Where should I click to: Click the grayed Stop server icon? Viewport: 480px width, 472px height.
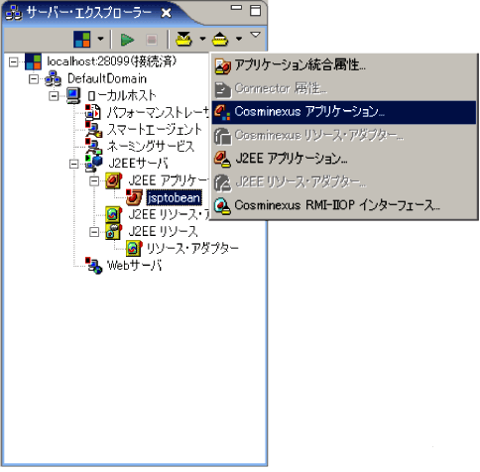point(152,40)
